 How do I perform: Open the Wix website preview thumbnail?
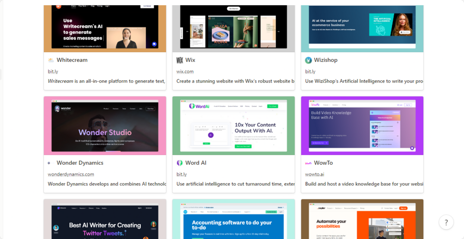(x=234, y=29)
